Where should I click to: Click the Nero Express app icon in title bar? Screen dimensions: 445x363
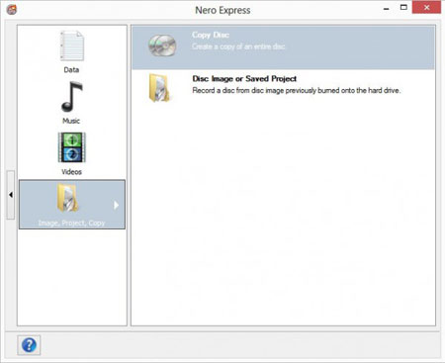point(12,10)
